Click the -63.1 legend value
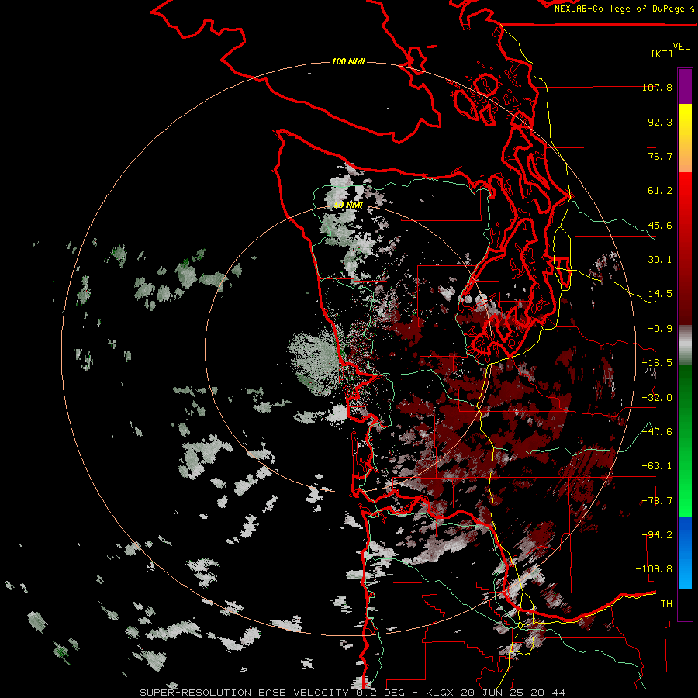The image size is (698, 698). [x=657, y=466]
